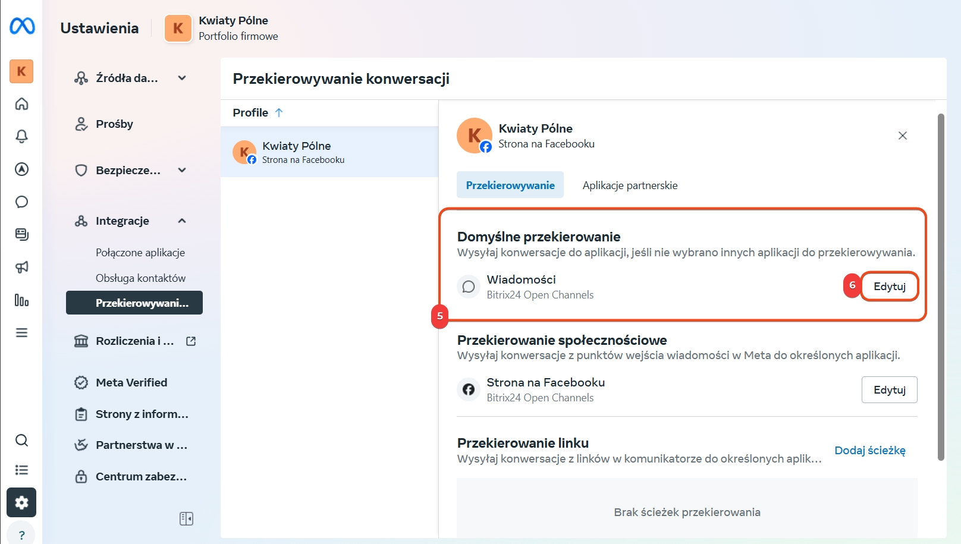Click the details panel vertical scrollbar
Viewport: 961px width, 544px height.
941,287
